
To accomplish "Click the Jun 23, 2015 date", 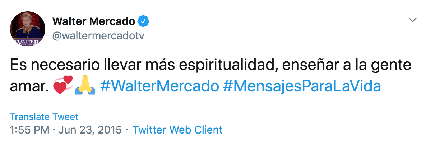I will tap(92, 130).
